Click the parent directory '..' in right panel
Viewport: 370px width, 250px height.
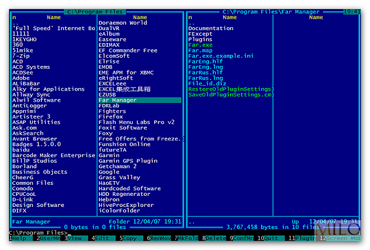[191, 23]
